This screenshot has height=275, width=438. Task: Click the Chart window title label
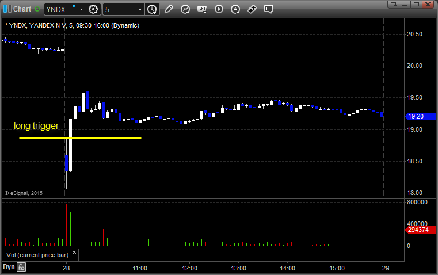22,9
